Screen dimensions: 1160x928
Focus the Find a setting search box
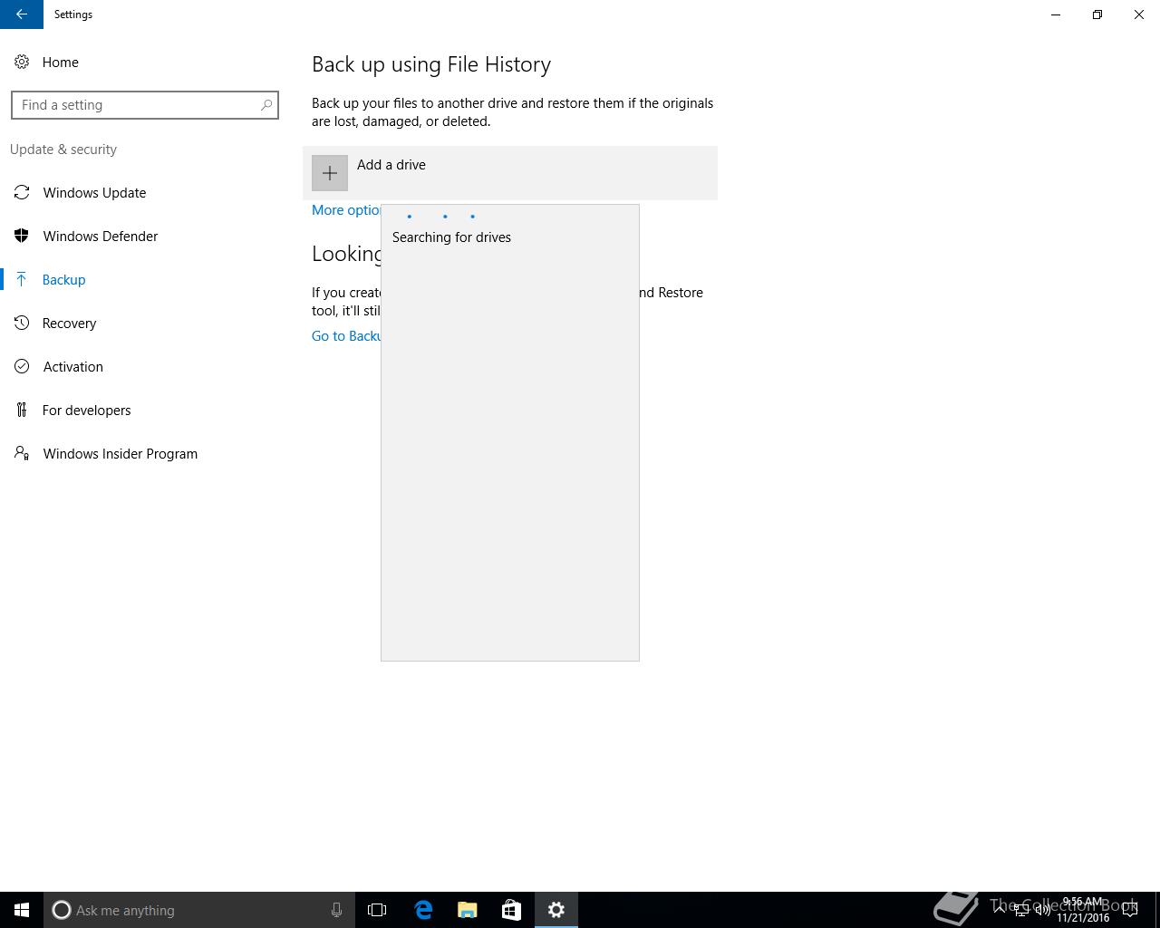coord(145,105)
